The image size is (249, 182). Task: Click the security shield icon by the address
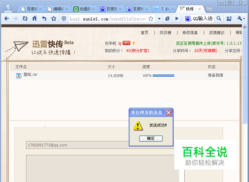tap(64, 18)
